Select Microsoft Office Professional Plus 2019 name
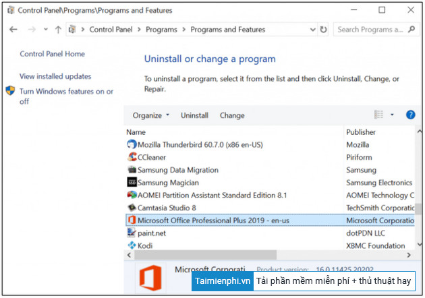 click(x=213, y=220)
